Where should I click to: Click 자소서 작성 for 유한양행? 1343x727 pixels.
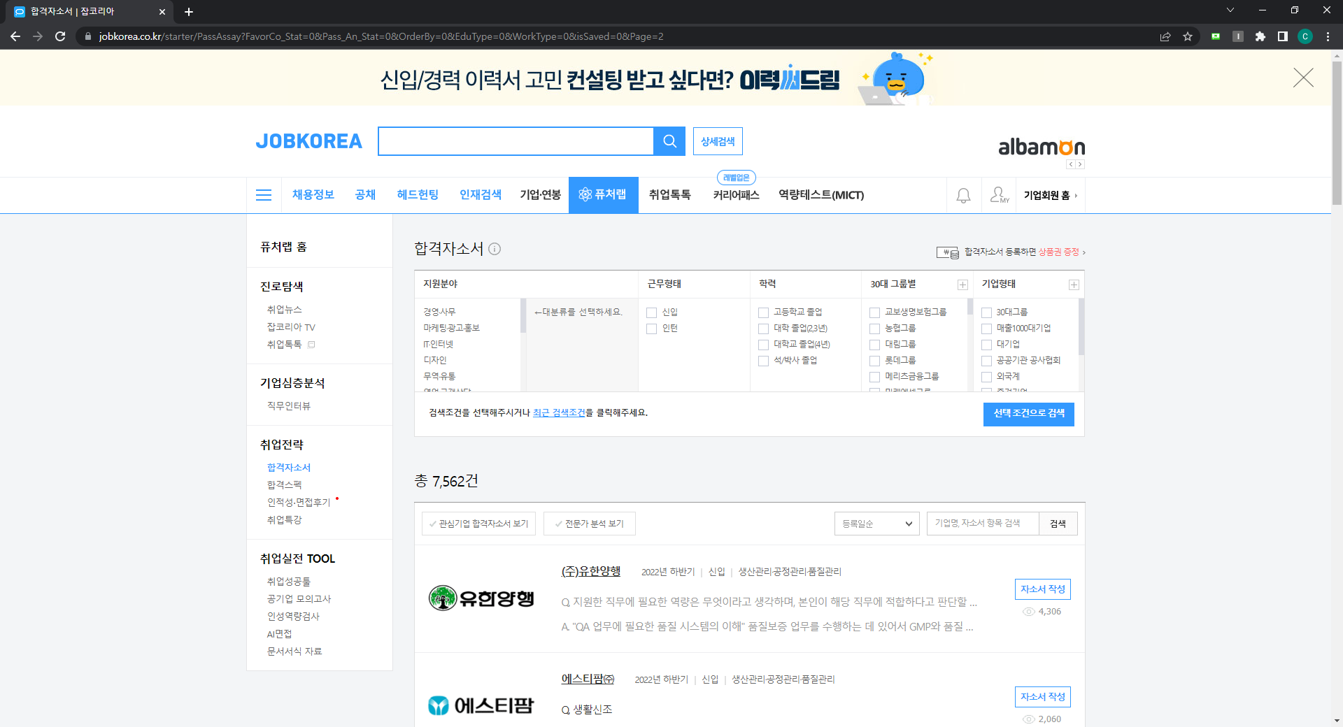click(x=1042, y=589)
